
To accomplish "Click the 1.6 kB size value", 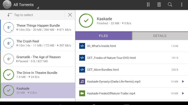I will [x=175, y=46].
